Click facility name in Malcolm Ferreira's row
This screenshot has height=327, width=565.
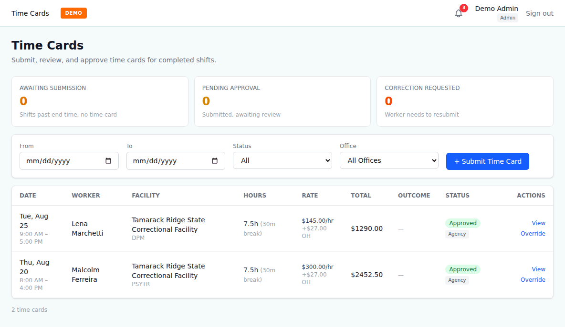pyautogui.click(x=168, y=270)
